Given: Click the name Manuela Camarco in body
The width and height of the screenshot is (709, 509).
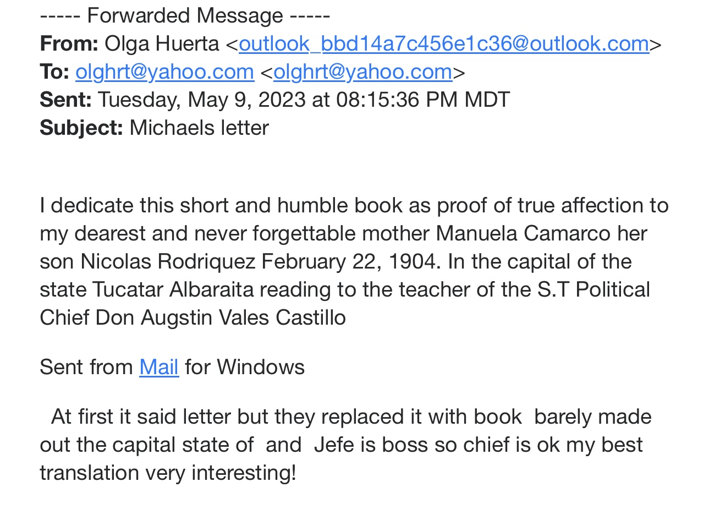Looking at the screenshot, I should pos(523,233).
